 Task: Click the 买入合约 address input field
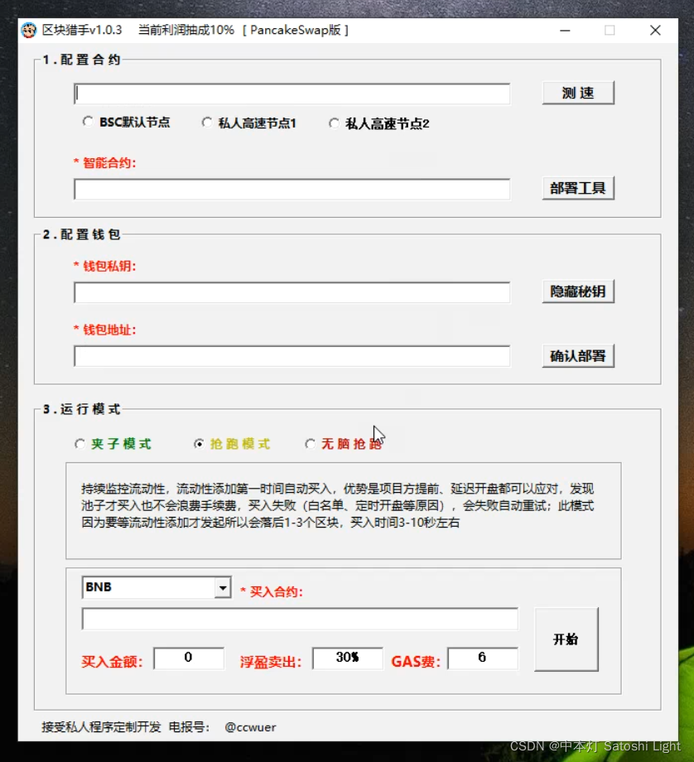click(x=300, y=620)
